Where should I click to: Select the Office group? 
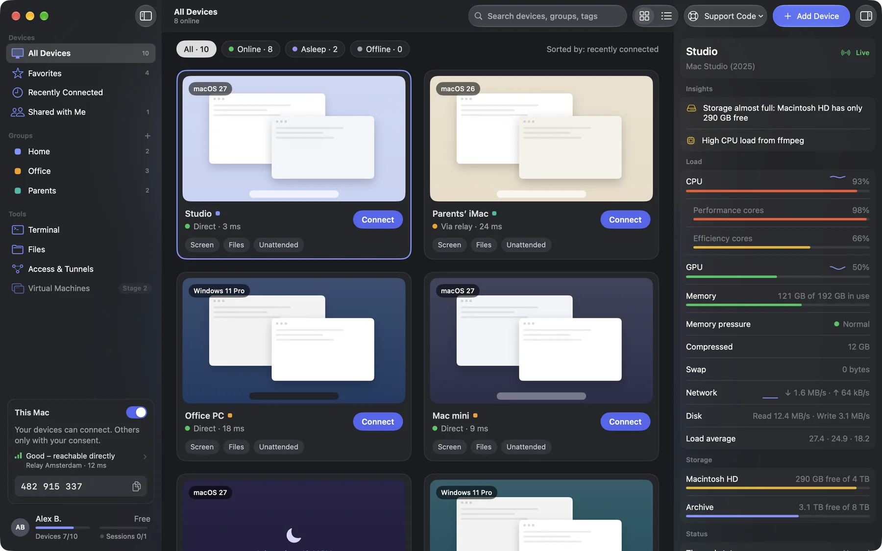[x=81, y=171]
